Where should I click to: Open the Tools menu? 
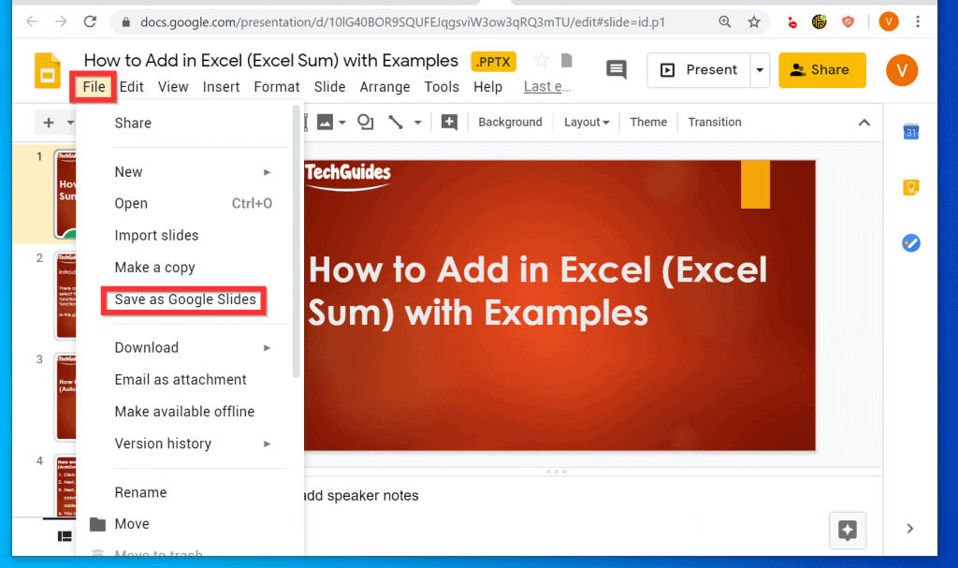(442, 87)
